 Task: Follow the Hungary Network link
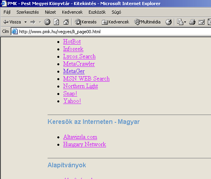coord(85,144)
